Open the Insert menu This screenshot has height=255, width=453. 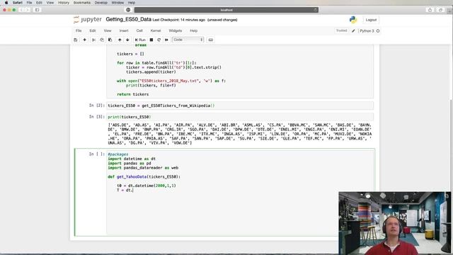pyautogui.click(x=124, y=30)
